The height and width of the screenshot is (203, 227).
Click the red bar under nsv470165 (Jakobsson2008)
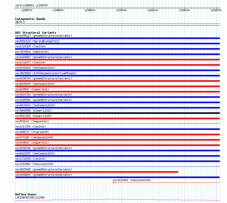point(117,140)
